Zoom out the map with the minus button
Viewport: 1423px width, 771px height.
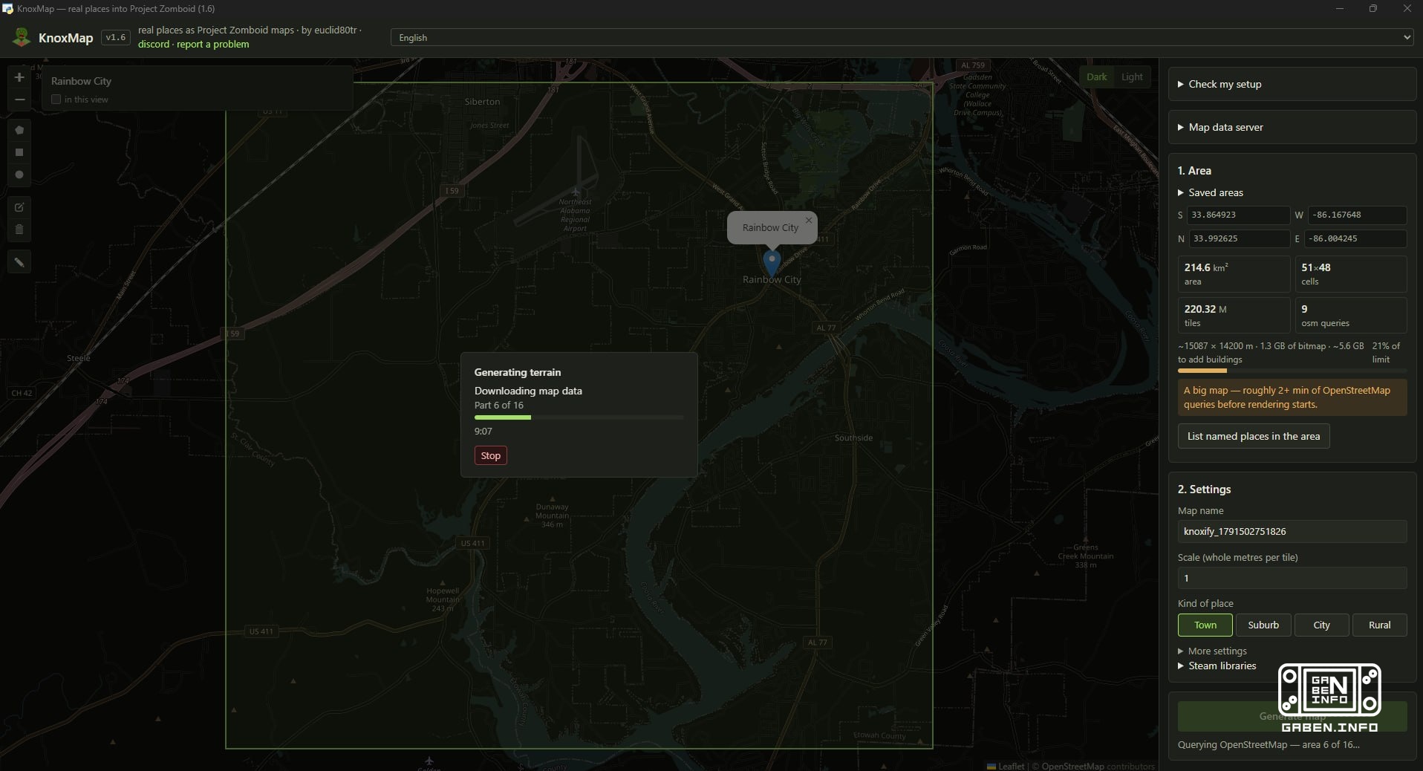click(x=19, y=100)
